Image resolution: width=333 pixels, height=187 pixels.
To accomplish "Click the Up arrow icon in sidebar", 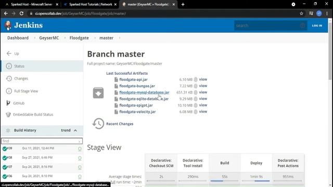I will pos(9,54).
